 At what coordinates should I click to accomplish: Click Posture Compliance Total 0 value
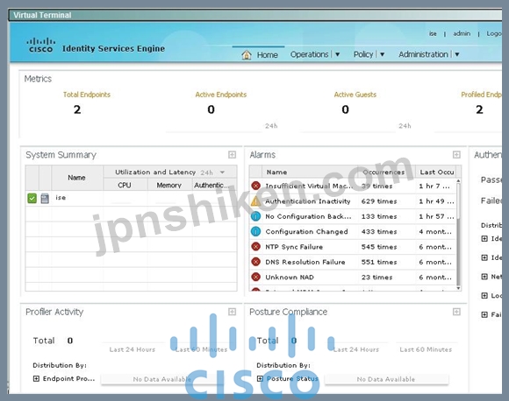tap(294, 341)
